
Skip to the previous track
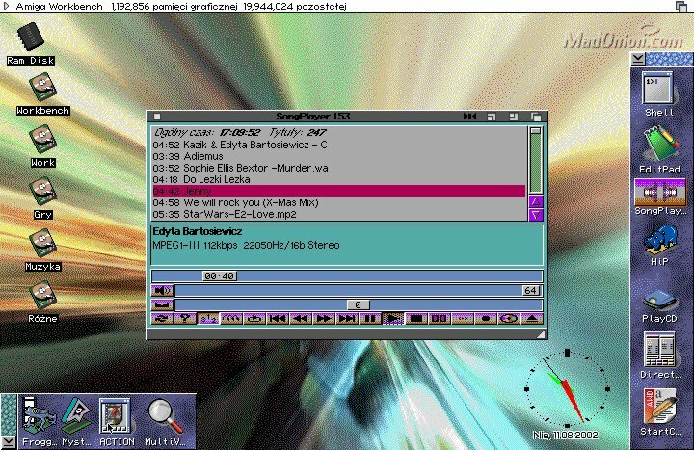[278, 319]
